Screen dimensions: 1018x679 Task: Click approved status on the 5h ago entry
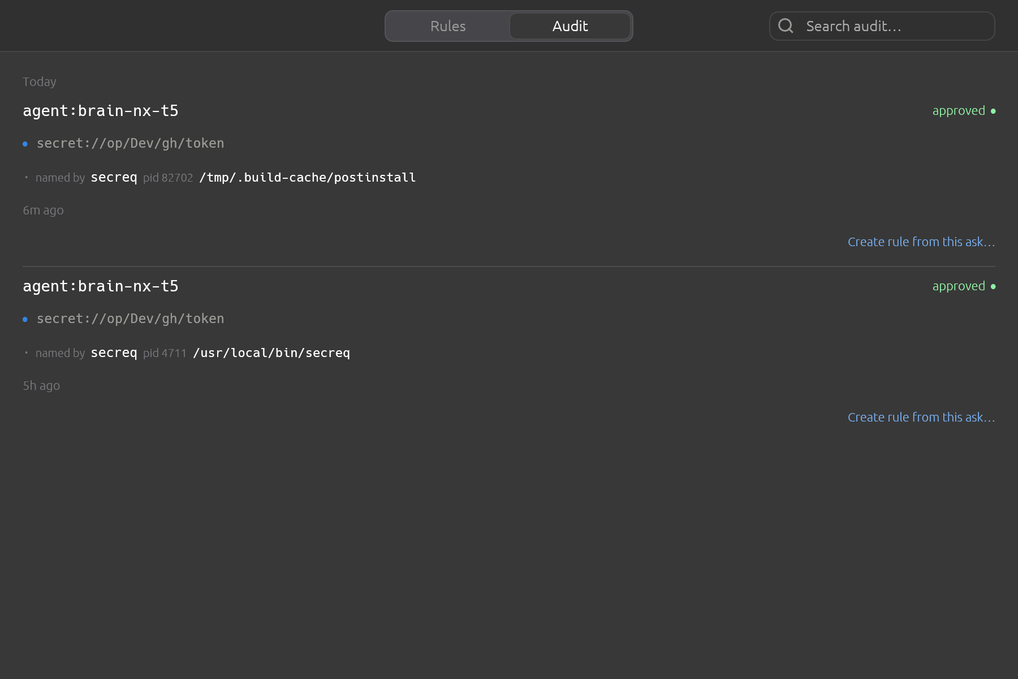click(959, 286)
